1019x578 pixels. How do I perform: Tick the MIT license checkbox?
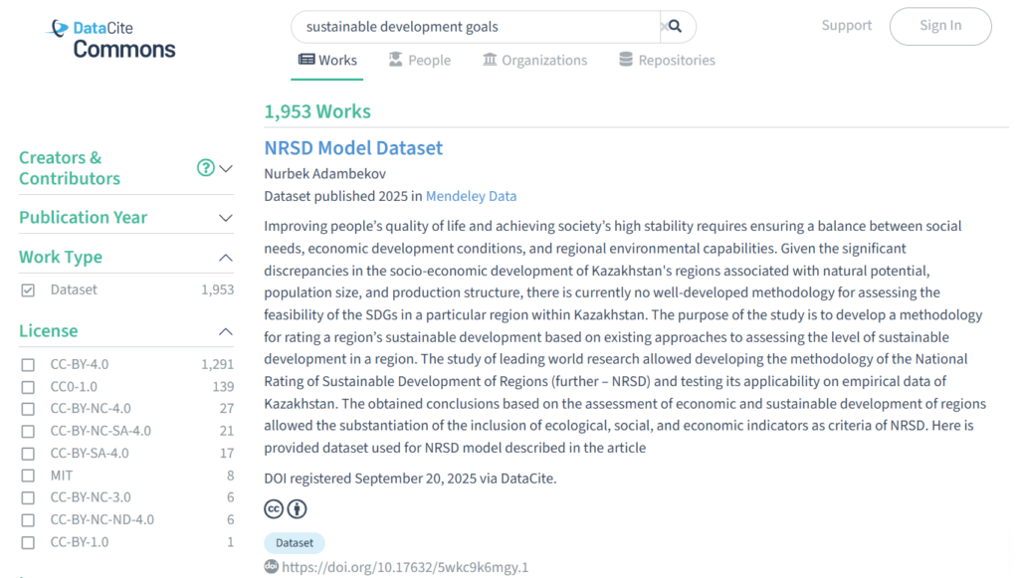(28, 477)
